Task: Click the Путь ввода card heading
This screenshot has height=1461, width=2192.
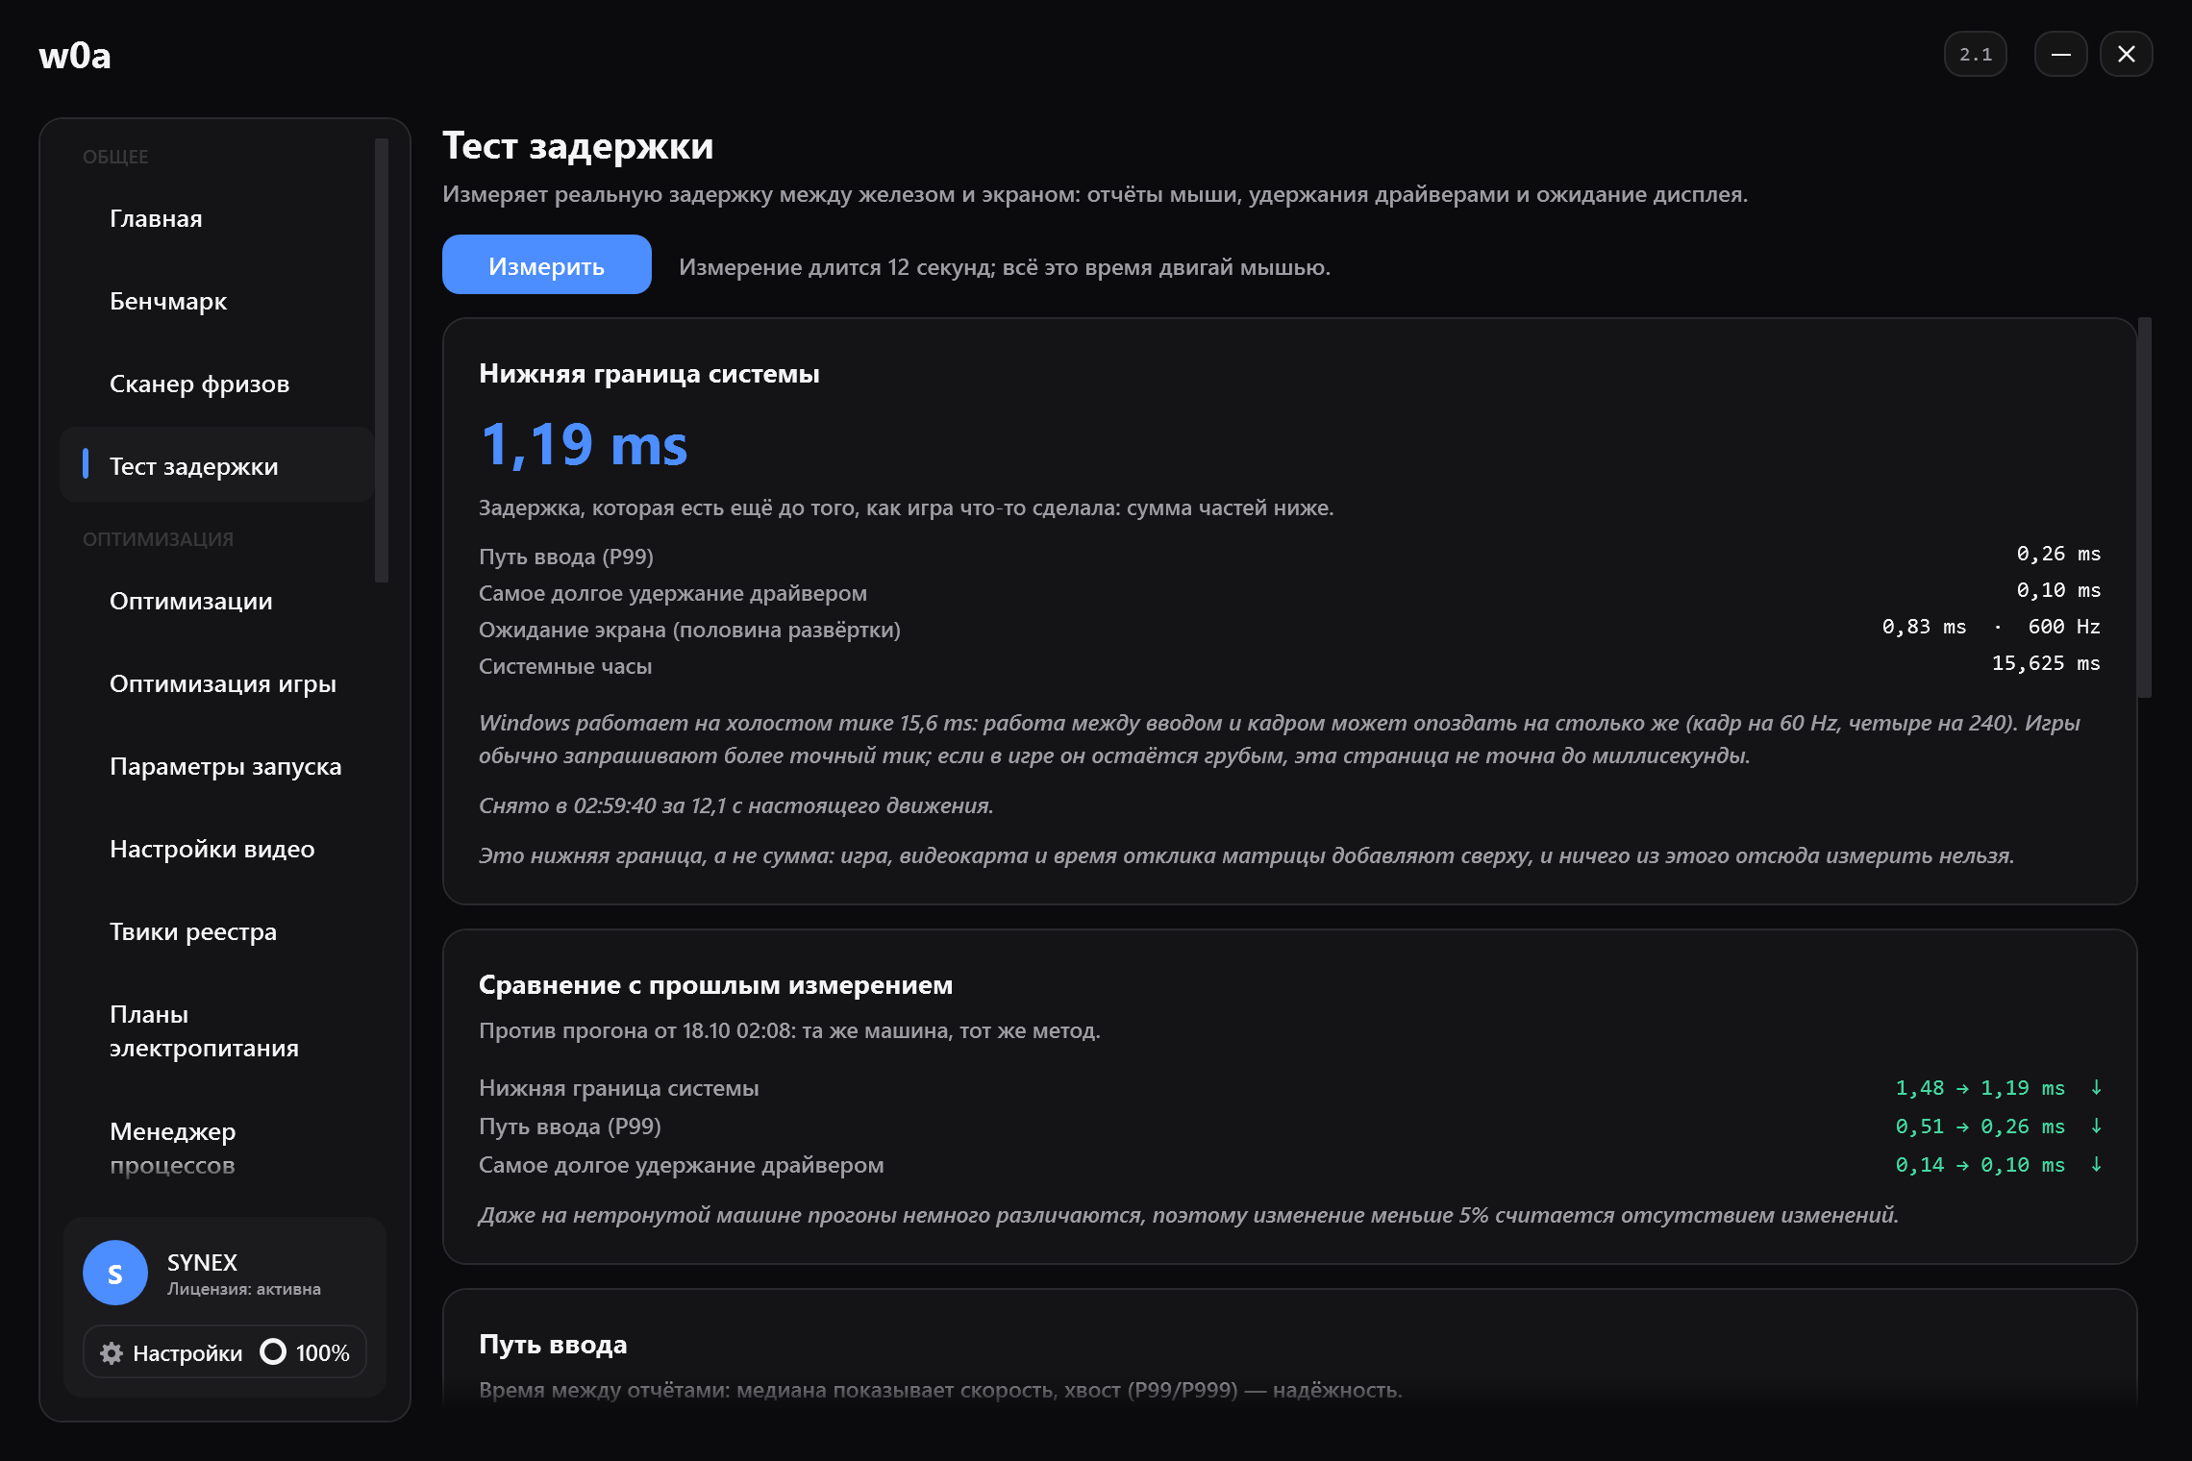Action: (x=553, y=1345)
